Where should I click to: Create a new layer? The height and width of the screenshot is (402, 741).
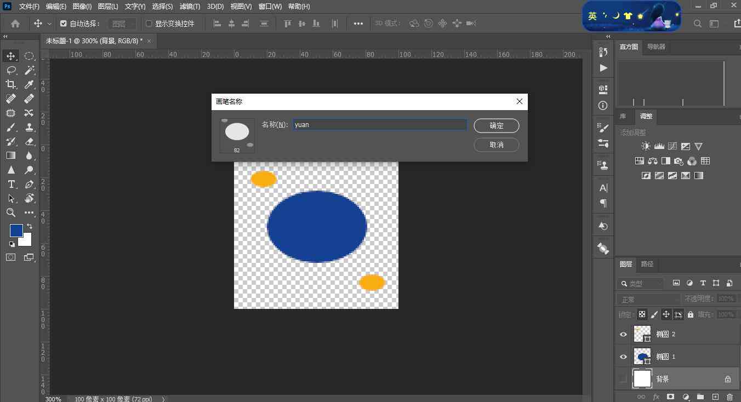point(715,397)
